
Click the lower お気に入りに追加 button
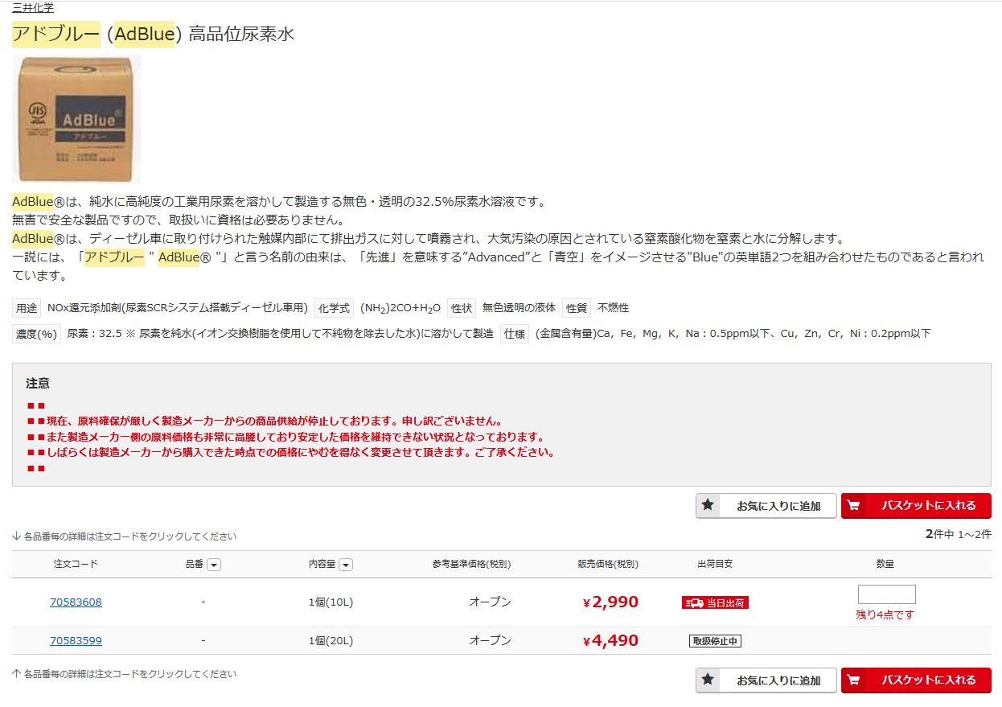point(766,680)
